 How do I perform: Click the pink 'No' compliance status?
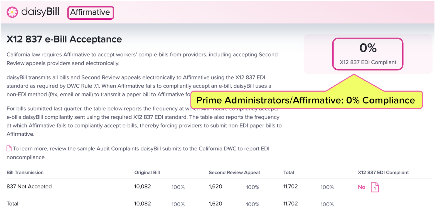[x=361, y=187]
